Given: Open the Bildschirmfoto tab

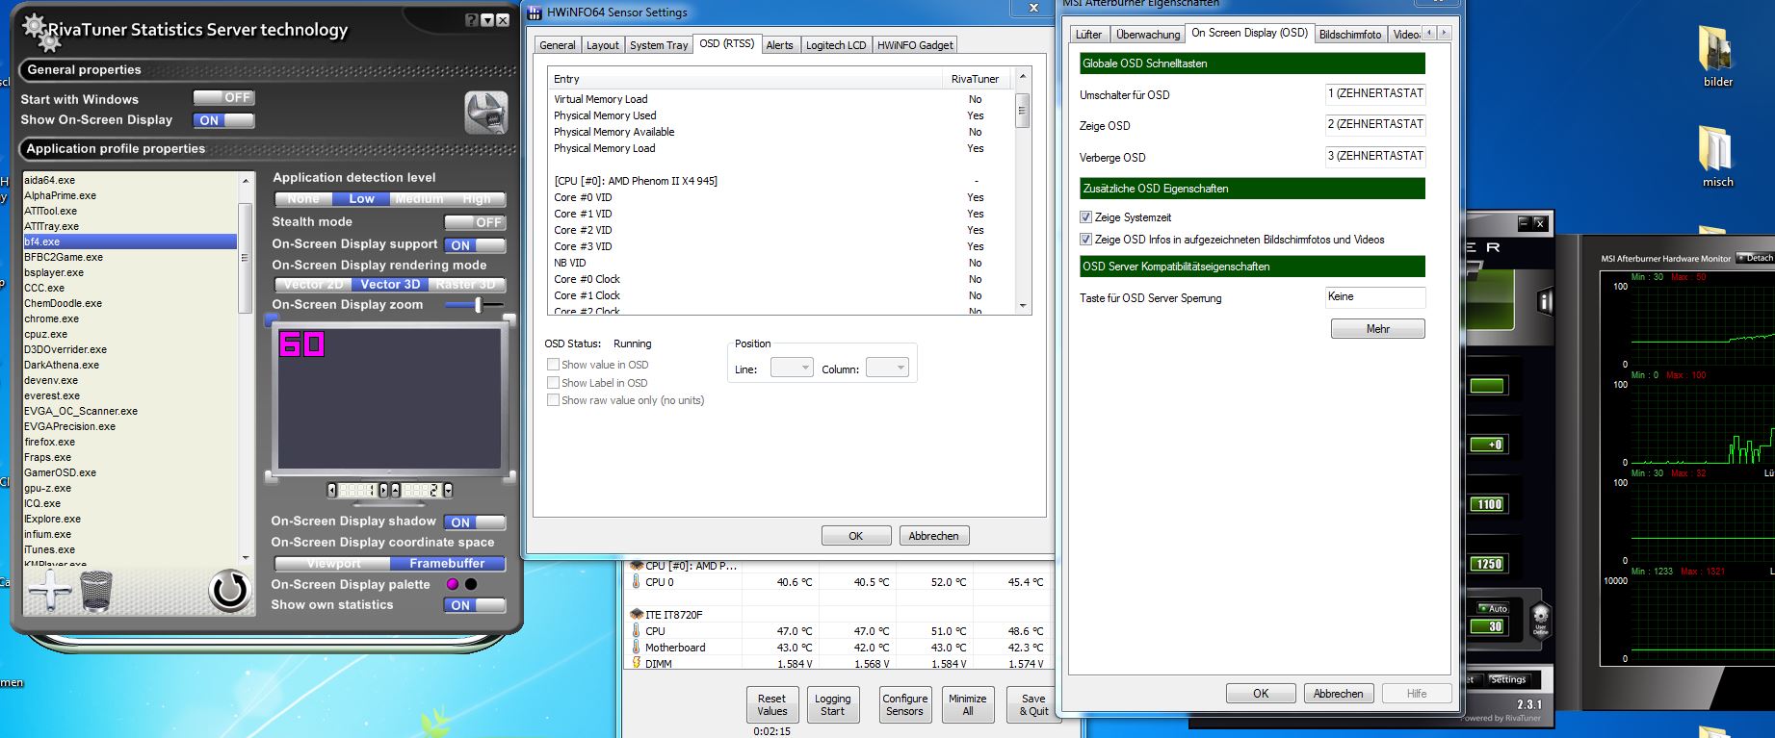Looking at the screenshot, I should click(1350, 35).
